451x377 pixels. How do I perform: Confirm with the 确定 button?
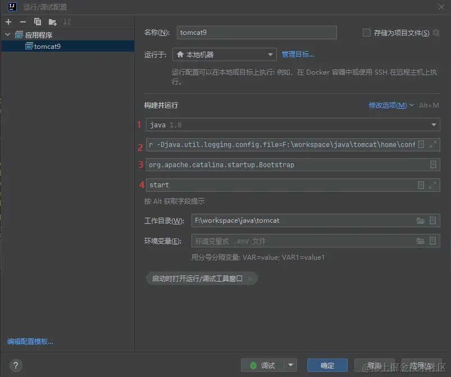click(x=327, y=365)
